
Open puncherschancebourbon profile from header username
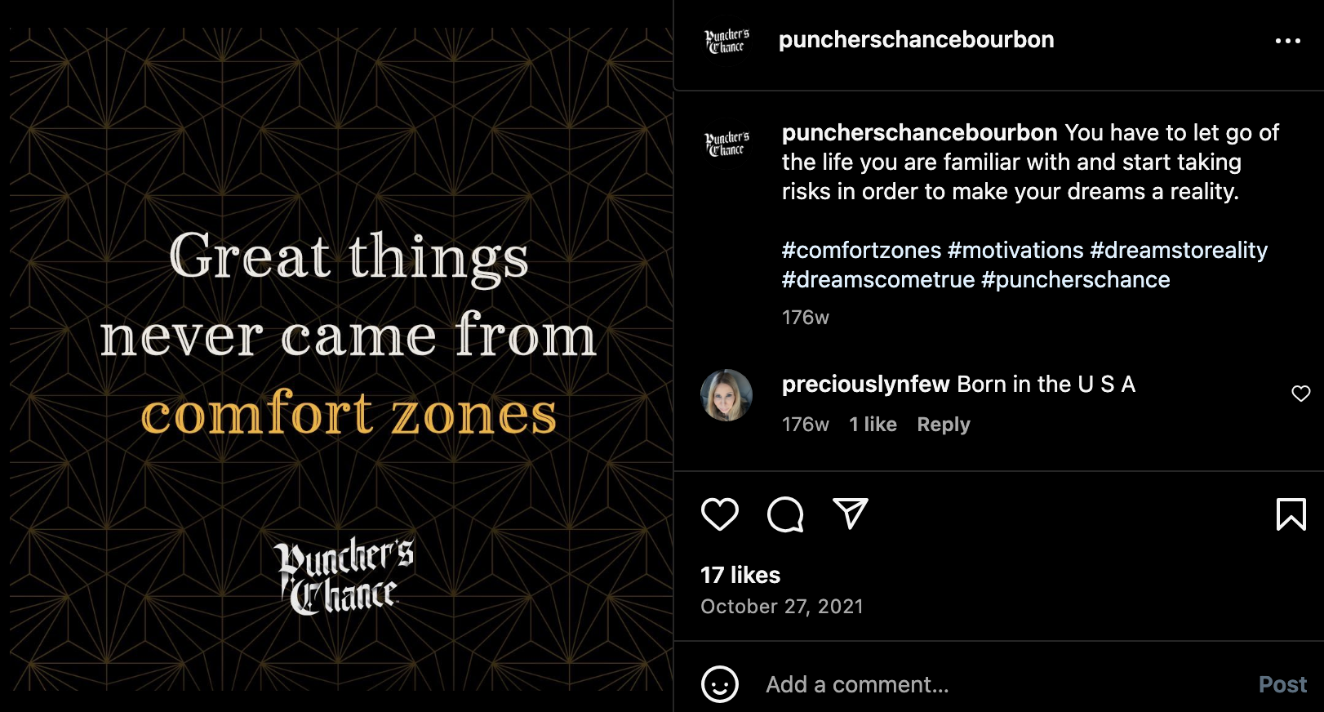(916, 40)
